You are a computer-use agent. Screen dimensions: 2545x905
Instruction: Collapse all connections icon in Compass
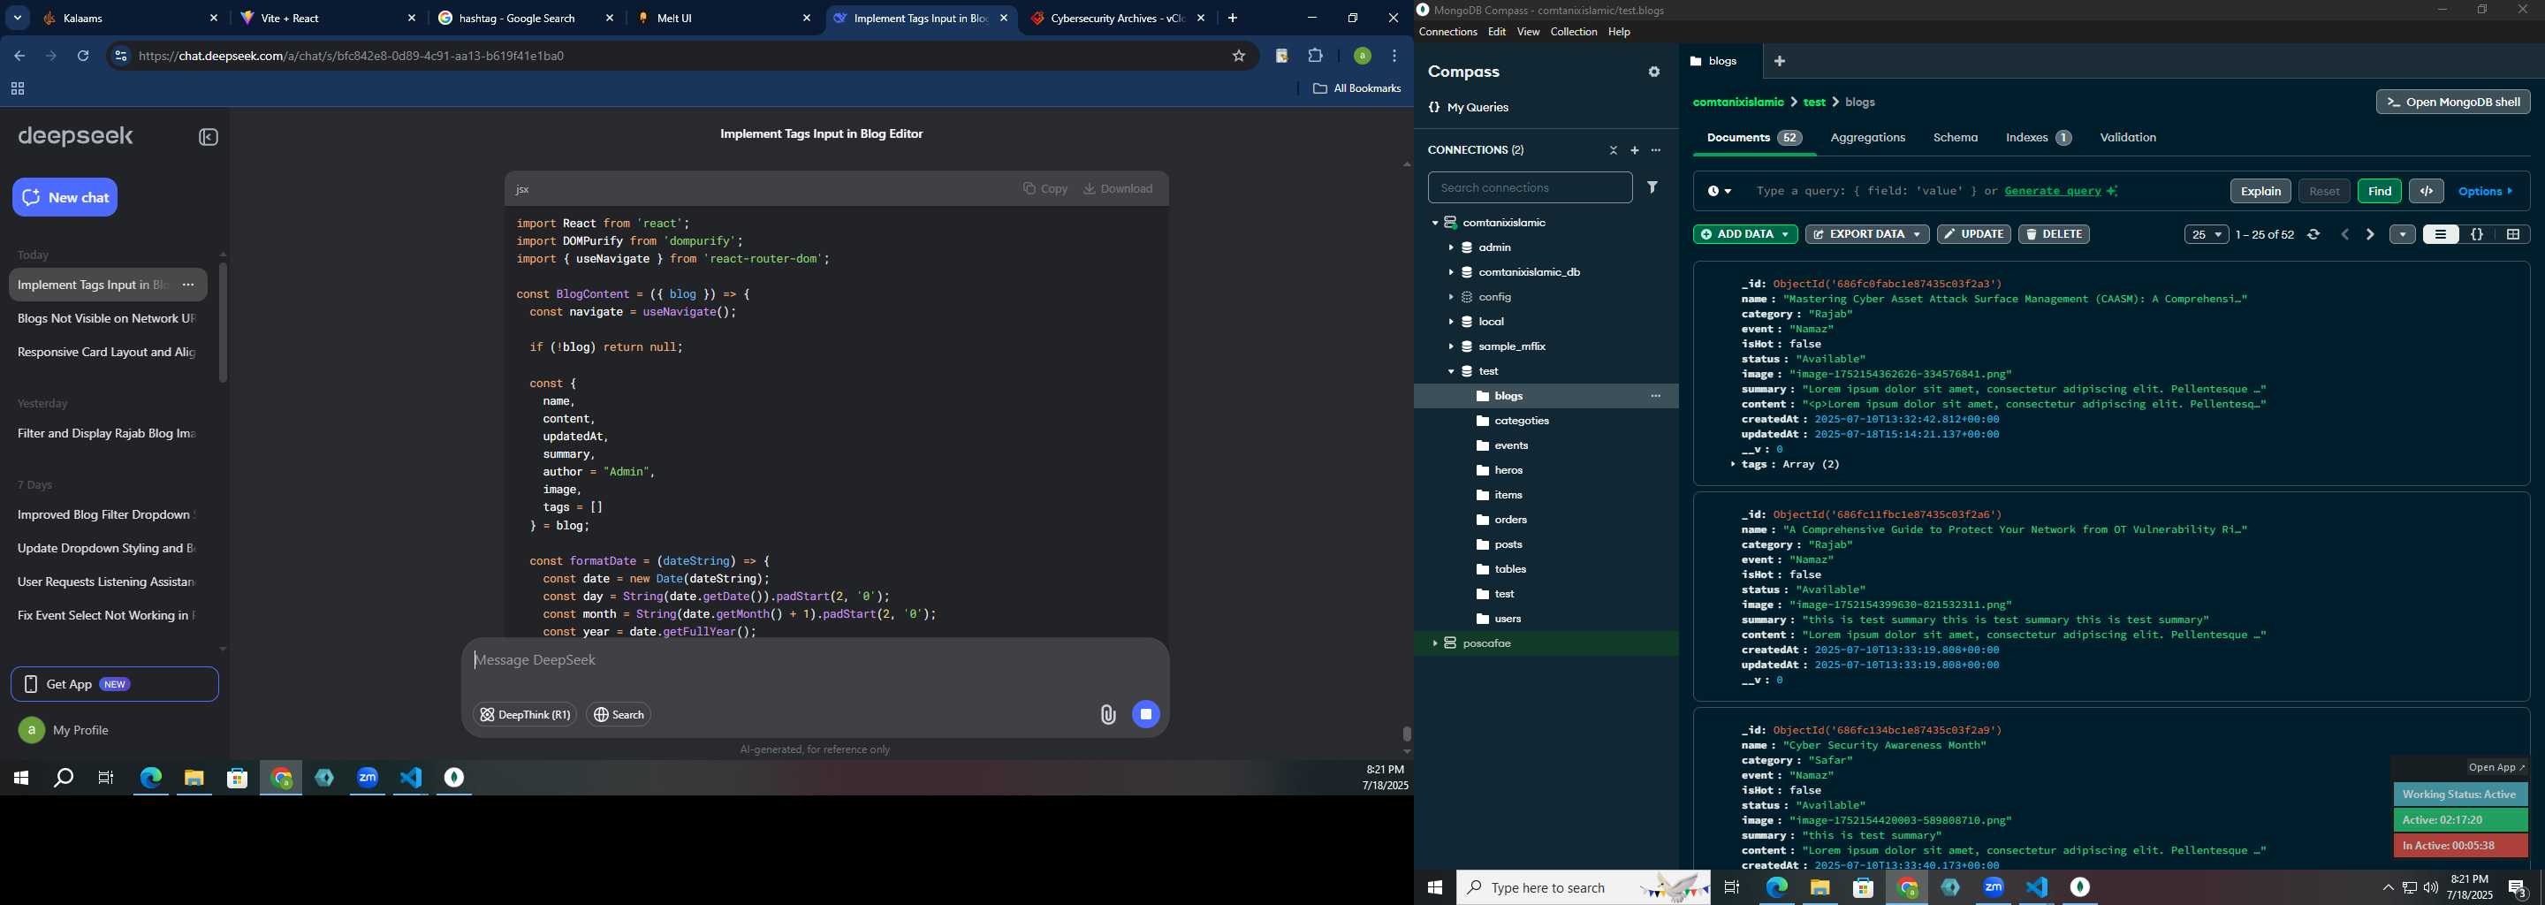[x=1614, y=150]
